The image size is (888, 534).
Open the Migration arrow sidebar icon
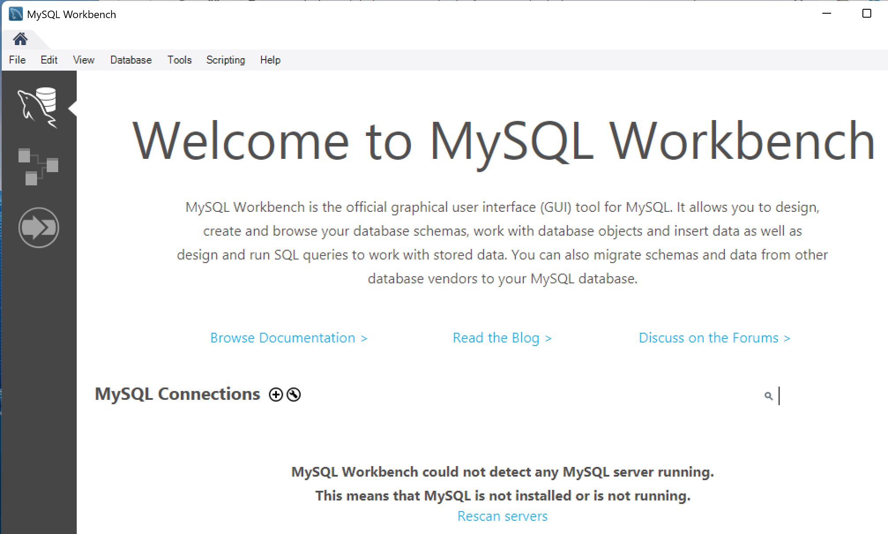[39, 227]
